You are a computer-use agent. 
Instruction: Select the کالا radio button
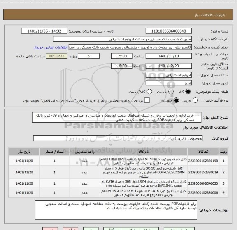coord(188,92)
